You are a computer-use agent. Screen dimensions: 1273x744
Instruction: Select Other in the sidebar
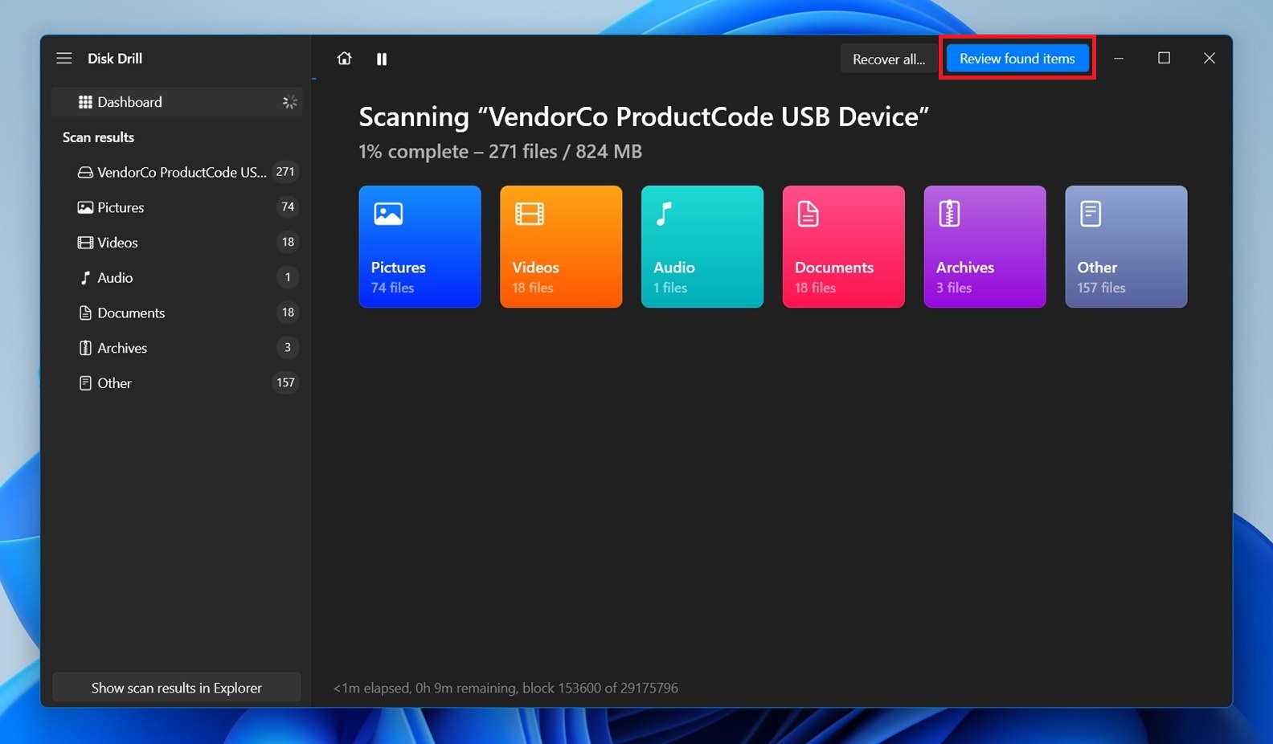click(x=177, y=383)
